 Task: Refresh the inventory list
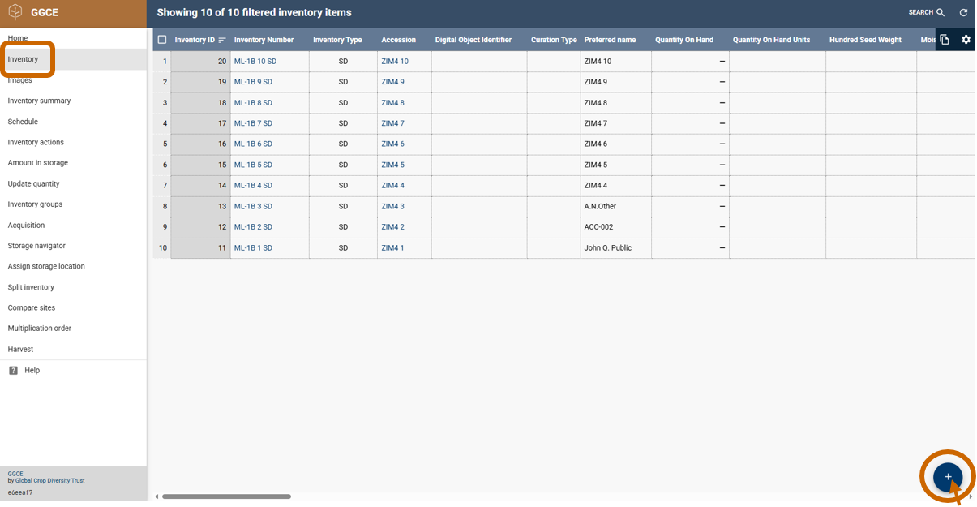[963, 13]
